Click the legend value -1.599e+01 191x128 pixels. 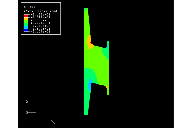pos(40,29)
